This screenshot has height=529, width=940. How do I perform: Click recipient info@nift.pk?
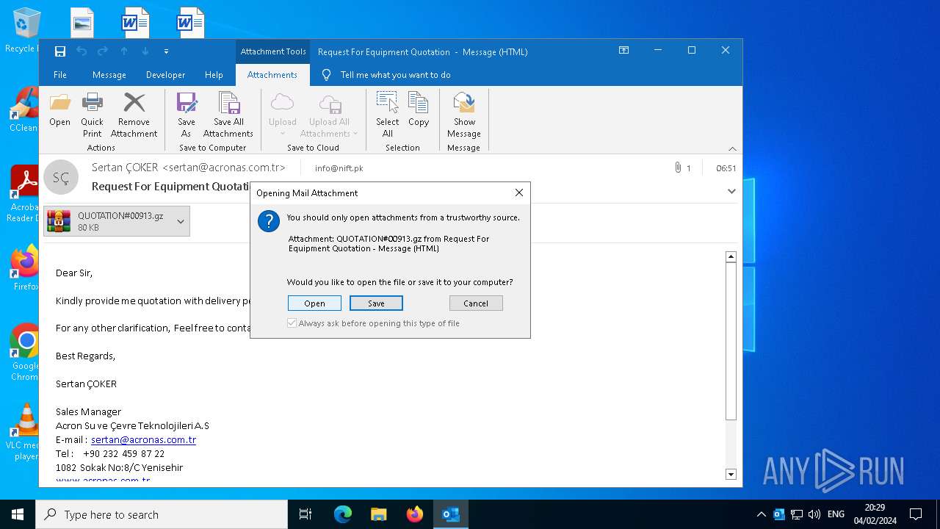click(339, 168)
